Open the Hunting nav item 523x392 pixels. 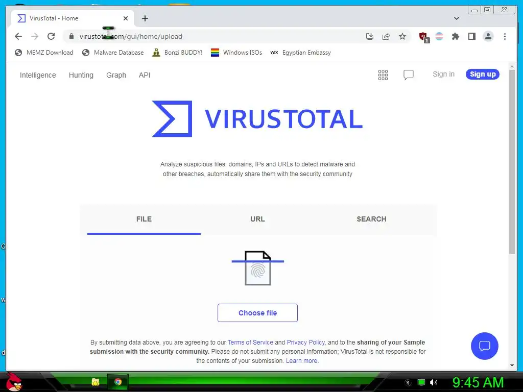[81, 75]
